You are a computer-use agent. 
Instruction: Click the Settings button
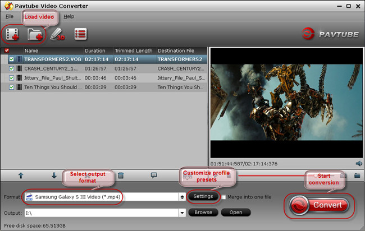point(203,196)
